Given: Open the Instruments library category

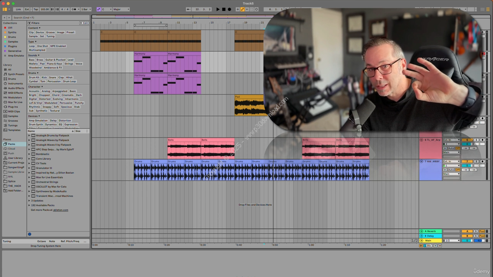Looking at the screenshot, I should pos(15,83).
